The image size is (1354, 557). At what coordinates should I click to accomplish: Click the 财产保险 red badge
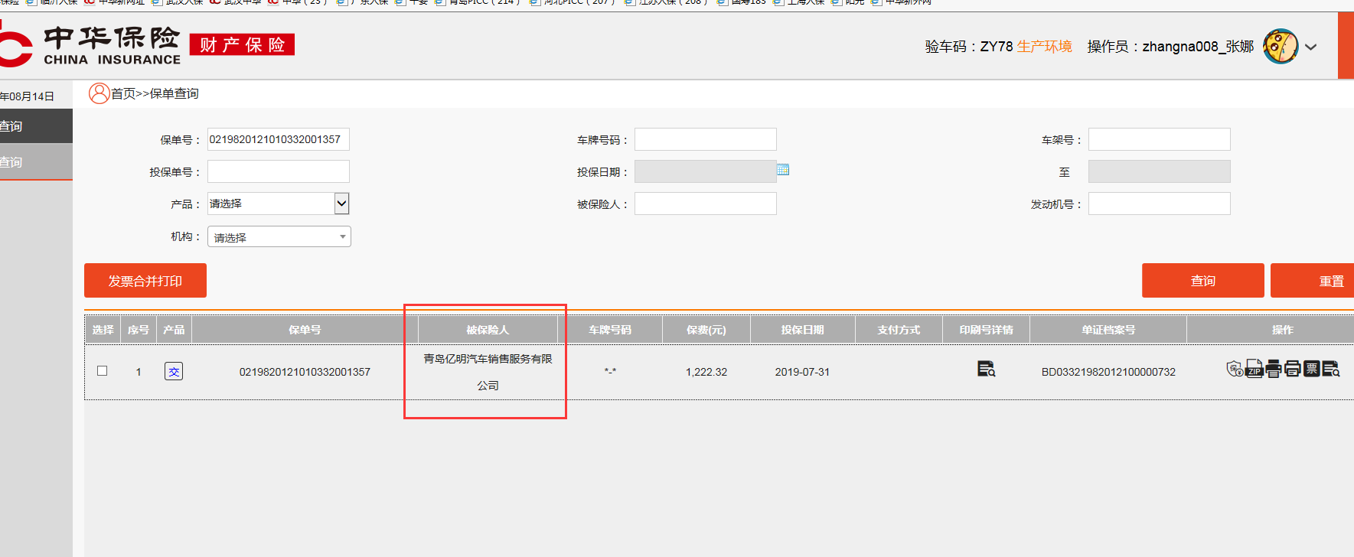click(242, 45)
